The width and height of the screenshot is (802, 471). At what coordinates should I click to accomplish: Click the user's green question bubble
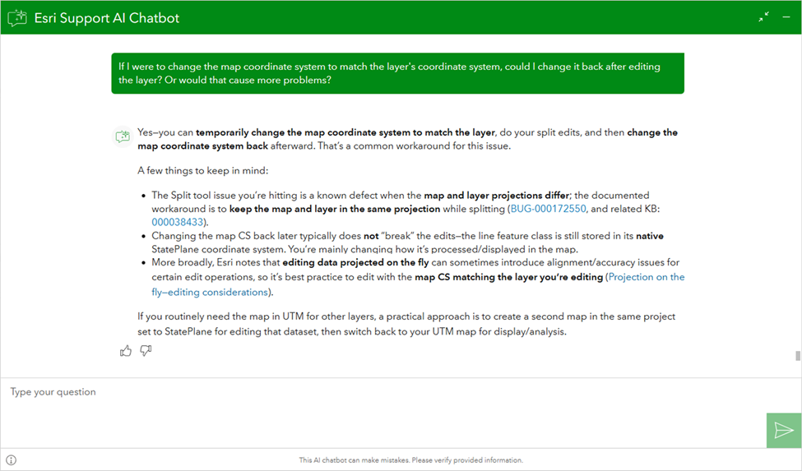point(398,73)
